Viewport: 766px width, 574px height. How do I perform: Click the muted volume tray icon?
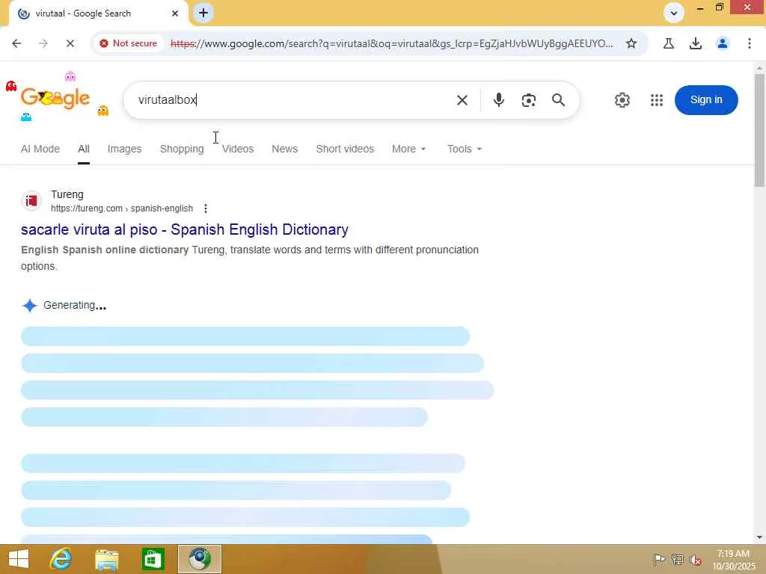point(695,559)
